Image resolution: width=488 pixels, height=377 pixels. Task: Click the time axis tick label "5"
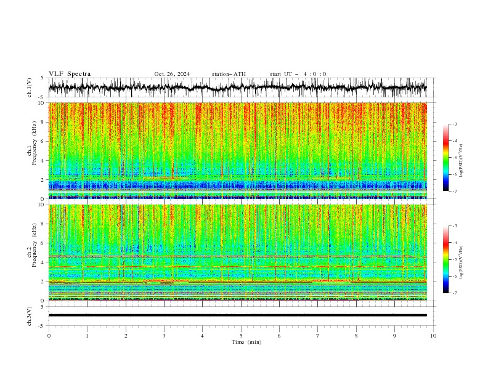coord(241,336)
